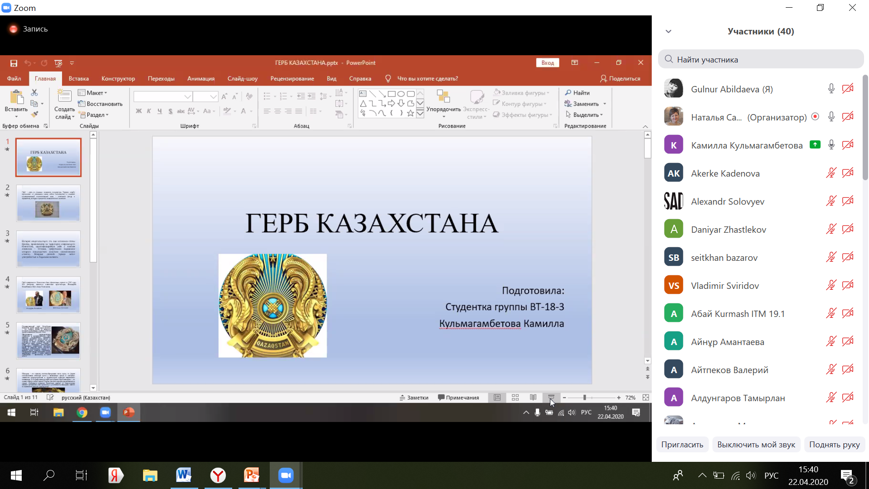The width and height of the screenshot is (869, 489).
Task: Click green screen-share icon beside Камилла
Action: 815,145
